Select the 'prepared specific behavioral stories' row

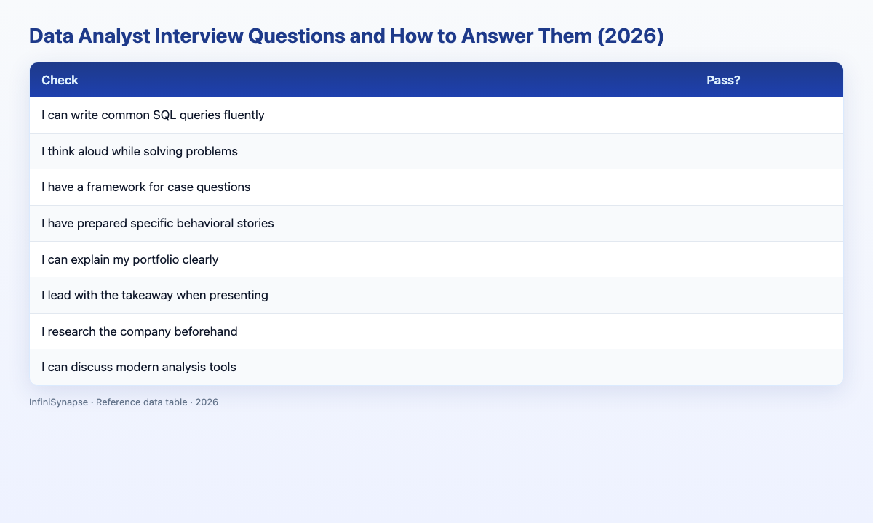click(436, 223)
